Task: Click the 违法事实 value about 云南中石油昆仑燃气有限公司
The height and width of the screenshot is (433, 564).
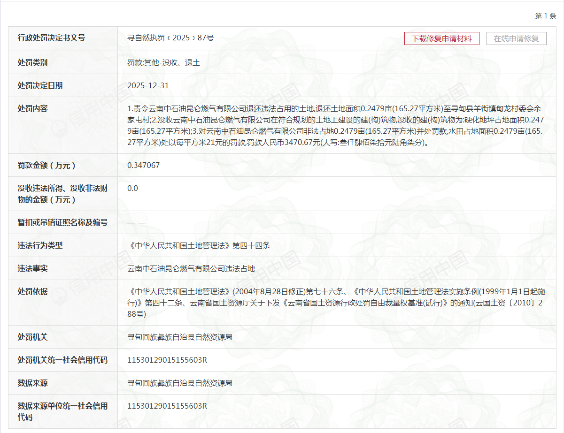Action: [191, 268]
